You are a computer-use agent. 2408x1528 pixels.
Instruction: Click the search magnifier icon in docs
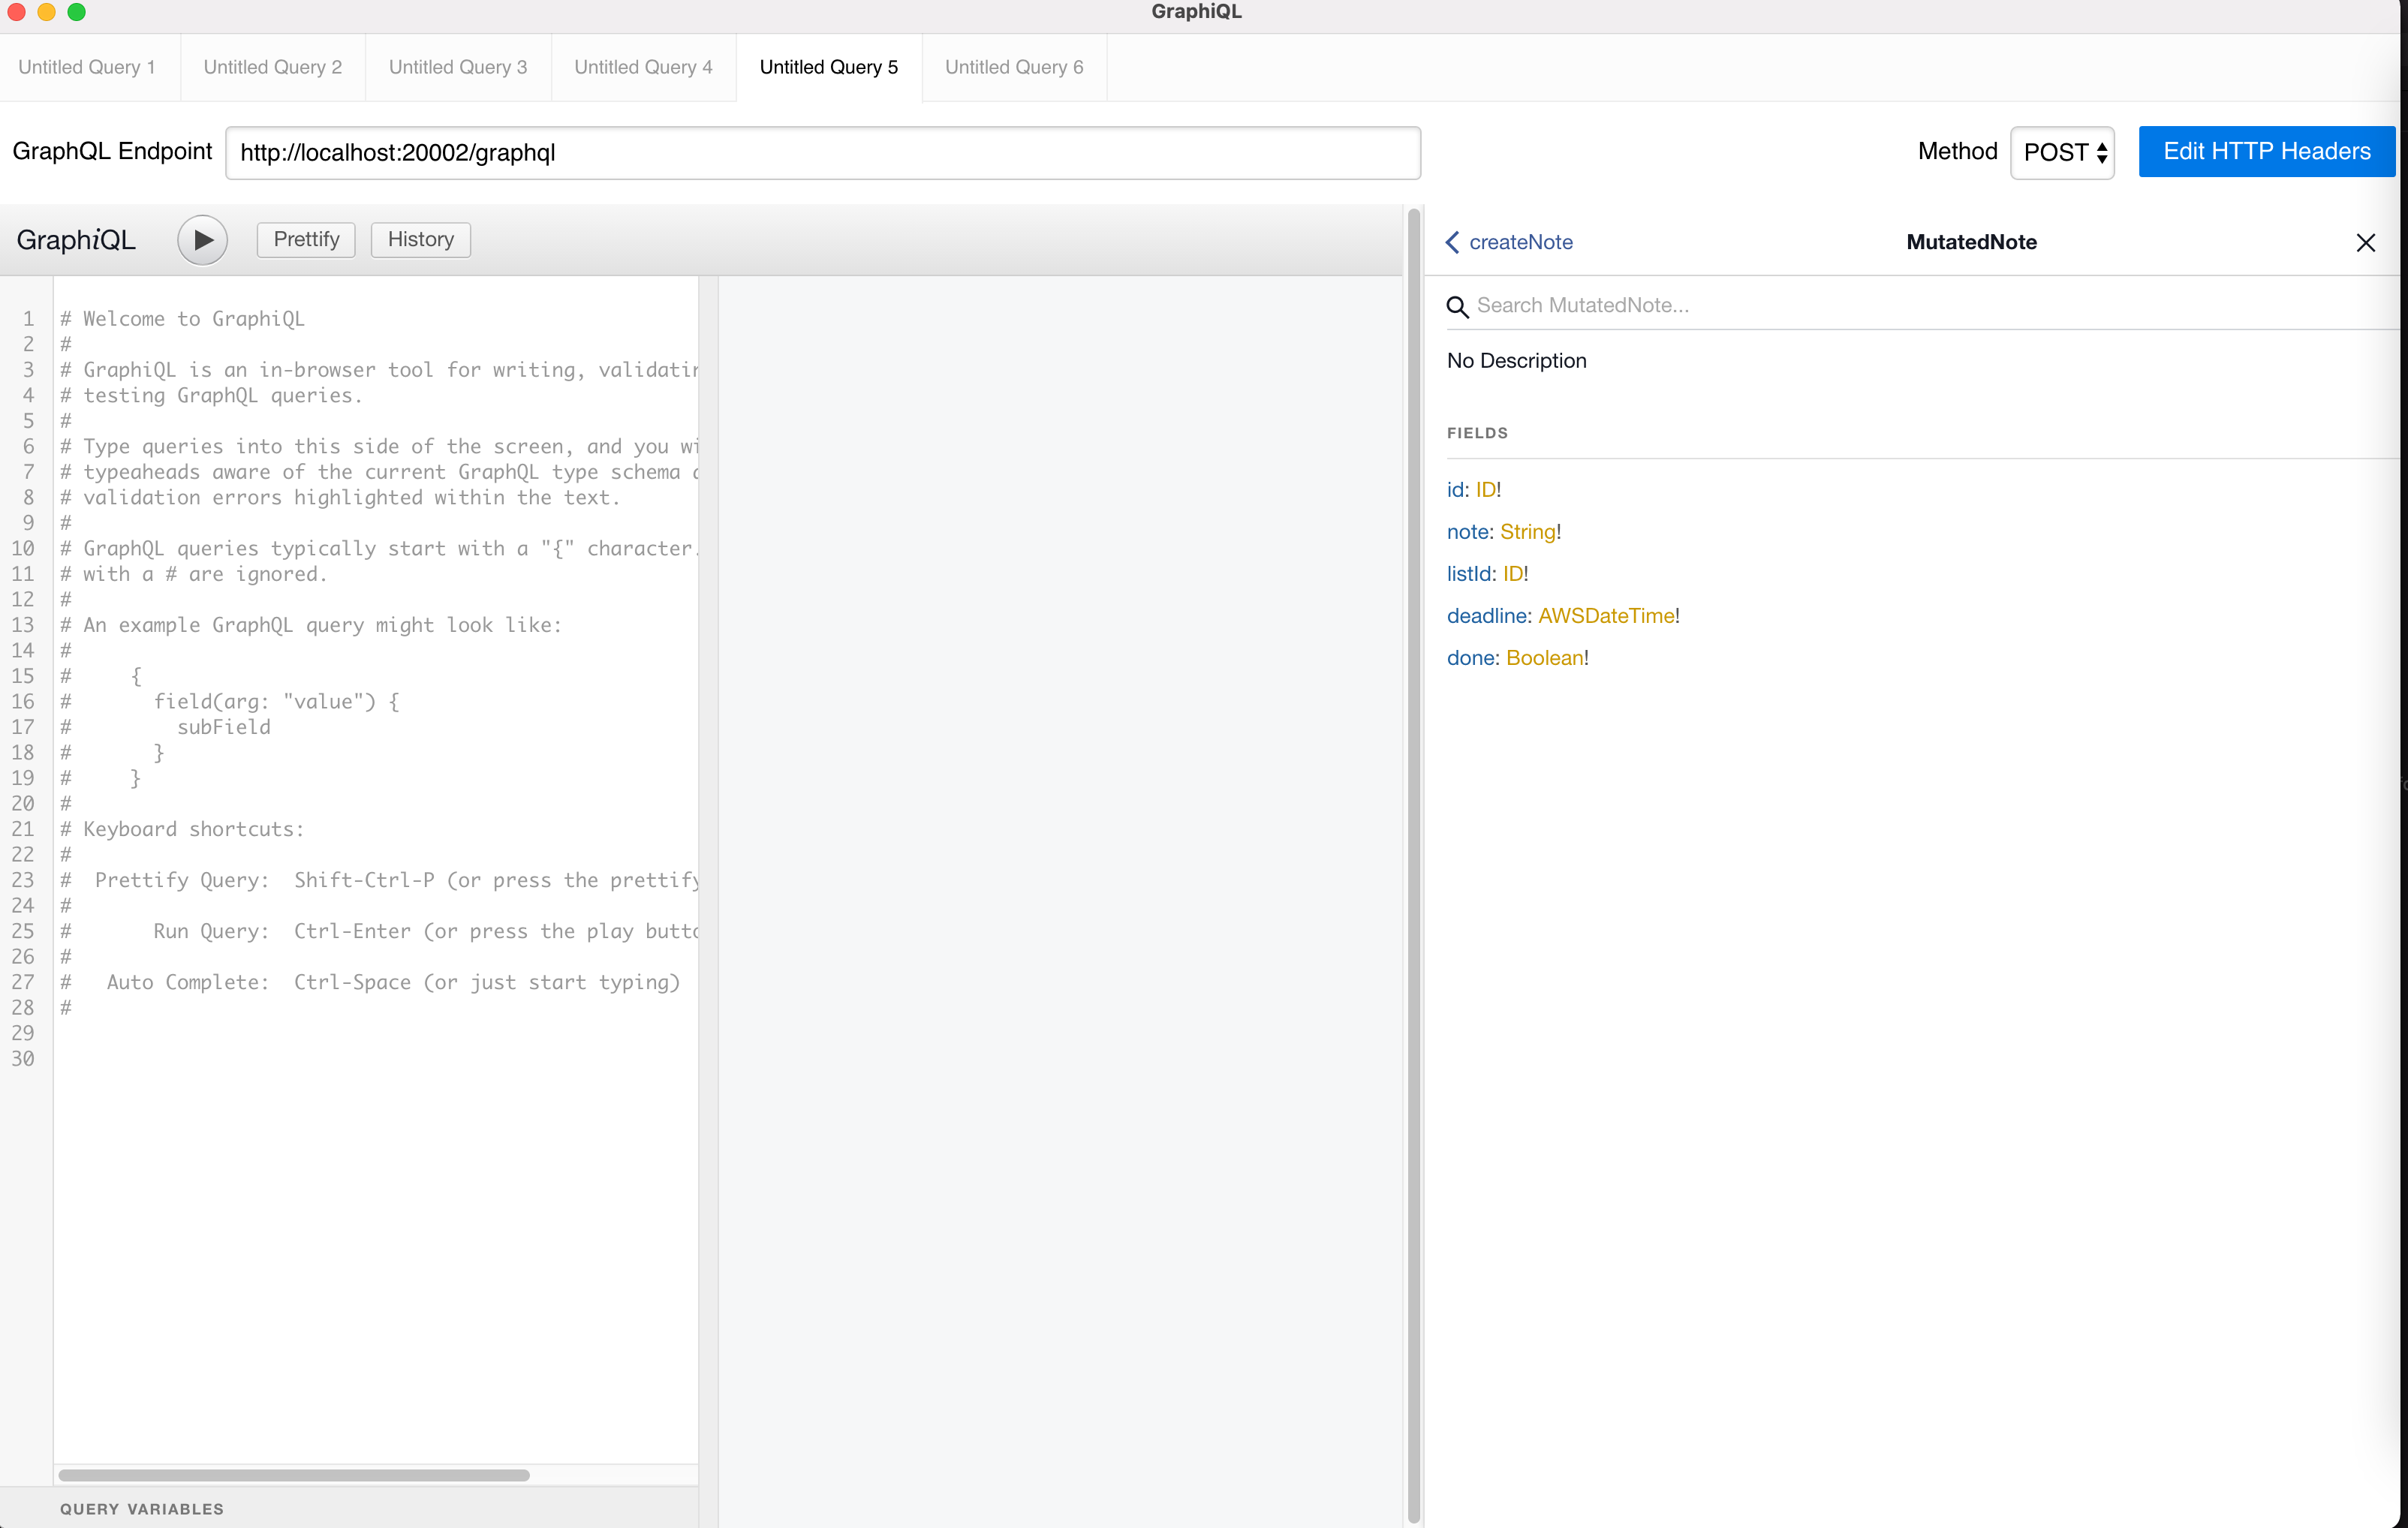1457,307
